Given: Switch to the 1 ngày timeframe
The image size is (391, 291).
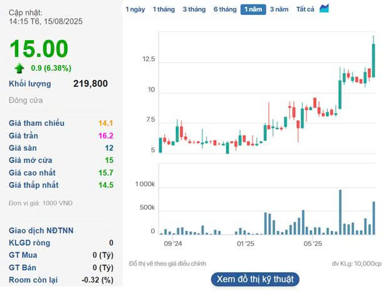Looking at the screenshot, I should coord(135,9).
